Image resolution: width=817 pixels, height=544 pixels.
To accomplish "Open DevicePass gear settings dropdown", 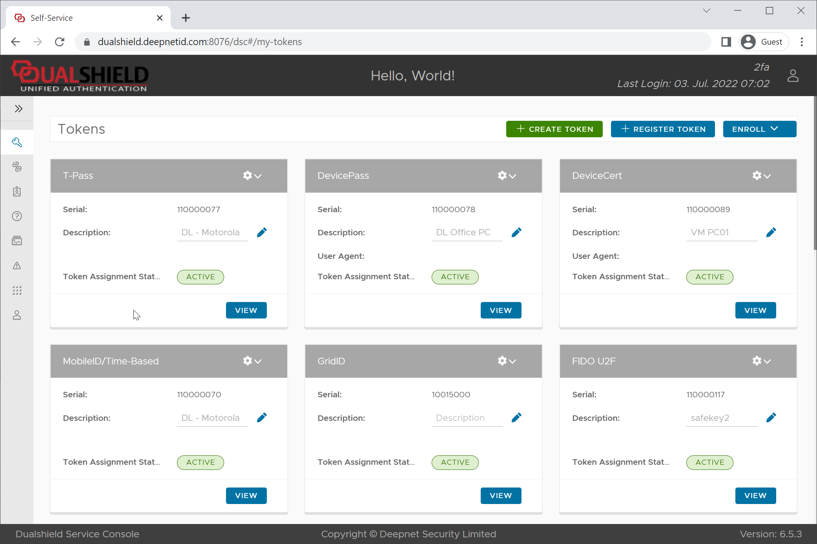I will tap(507, 176).
